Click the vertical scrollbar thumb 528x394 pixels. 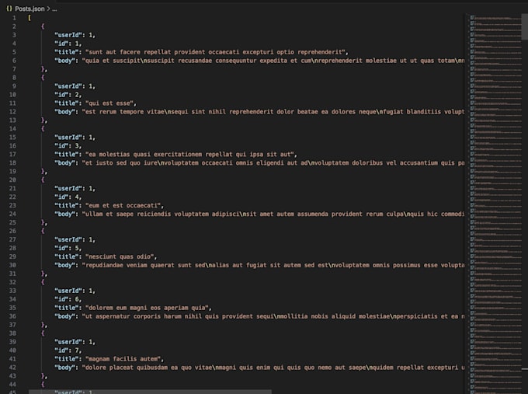[525, 26]
